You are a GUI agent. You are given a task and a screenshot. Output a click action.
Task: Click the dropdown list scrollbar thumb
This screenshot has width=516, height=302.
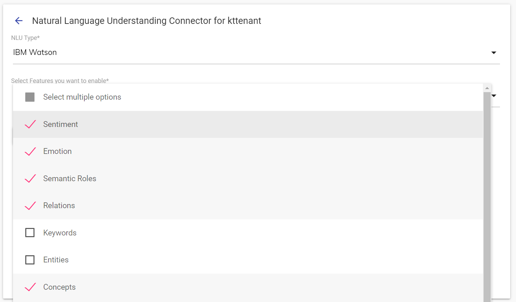pyautogui.click(x=487, y=195)
